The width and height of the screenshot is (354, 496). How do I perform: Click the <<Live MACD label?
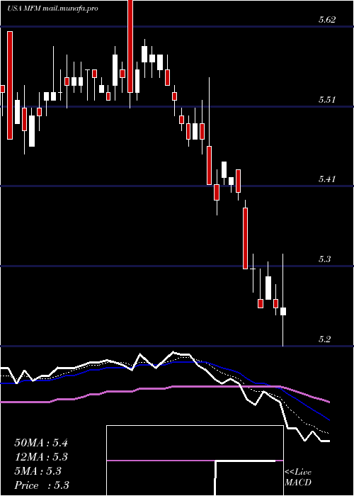(298, 478)
